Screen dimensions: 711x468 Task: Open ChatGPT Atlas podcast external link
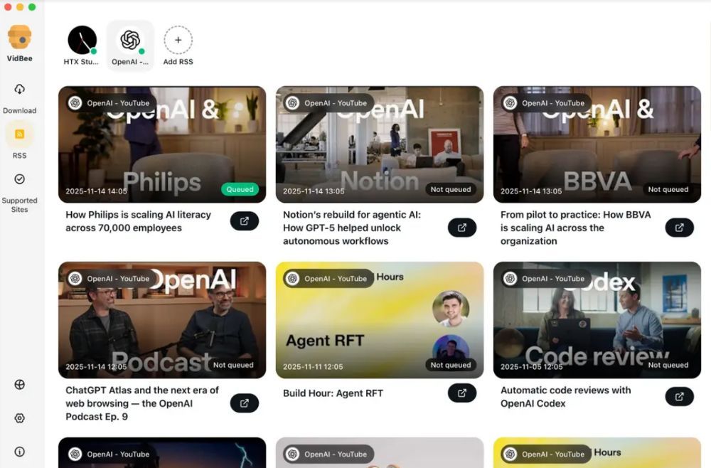click(245, 403)
